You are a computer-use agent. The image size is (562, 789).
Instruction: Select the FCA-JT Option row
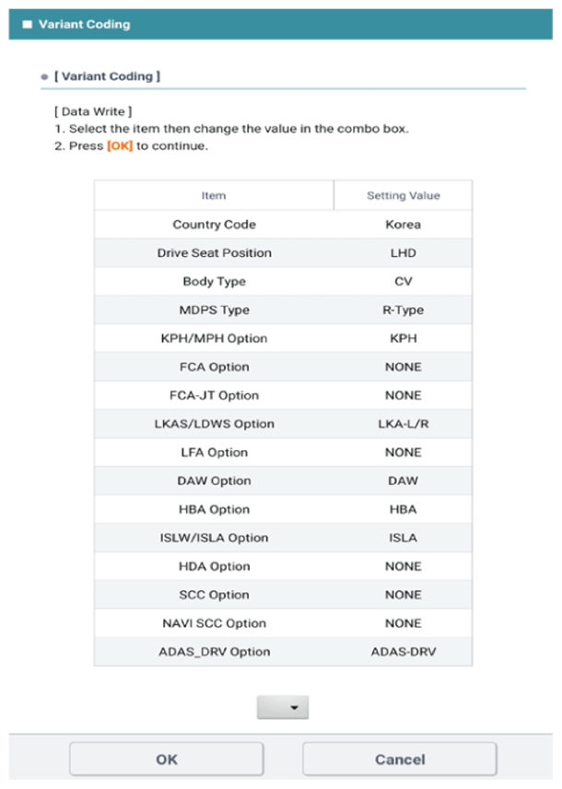point(283,395)
